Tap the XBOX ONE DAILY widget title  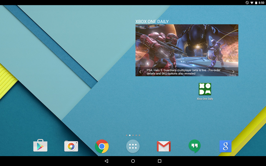tap(152, 22)
